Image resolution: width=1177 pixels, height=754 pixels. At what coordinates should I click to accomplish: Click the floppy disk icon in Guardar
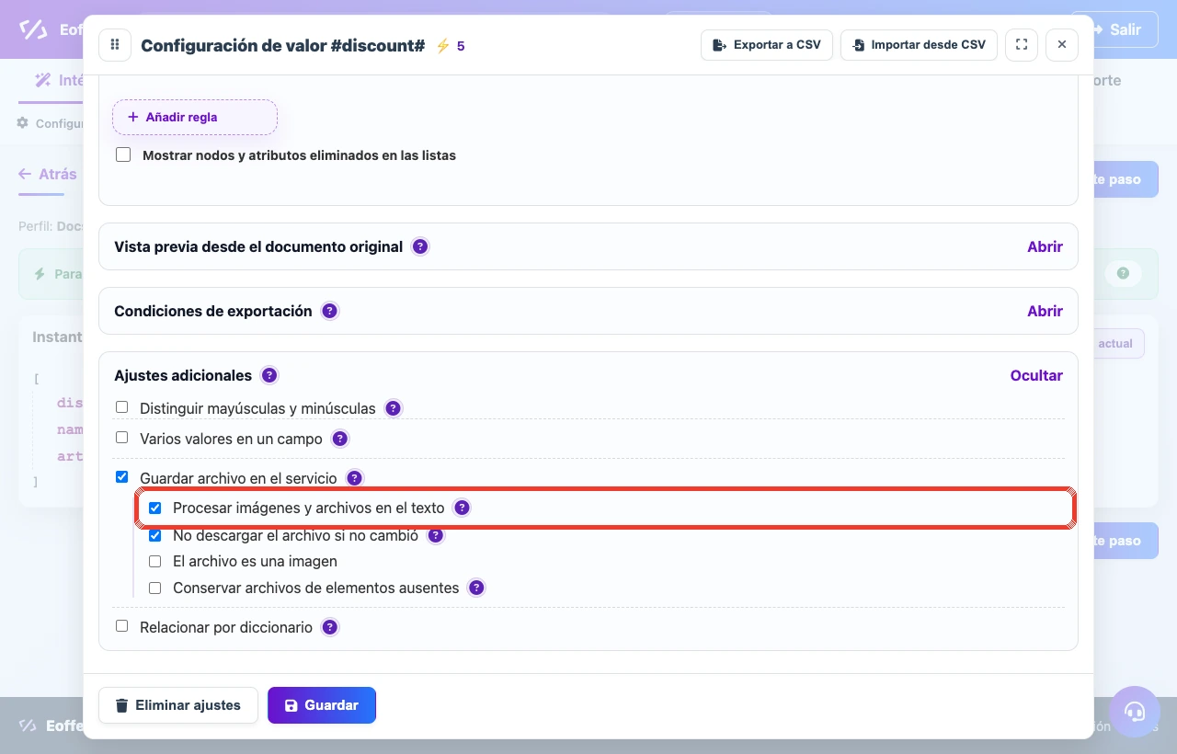[291, 705]
